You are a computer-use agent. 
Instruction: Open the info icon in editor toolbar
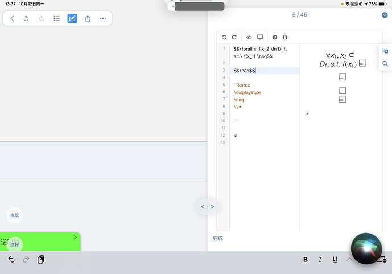285,37
